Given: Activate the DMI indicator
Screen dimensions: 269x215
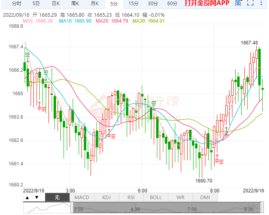Looking at the screenshot, I should [205, 197].
